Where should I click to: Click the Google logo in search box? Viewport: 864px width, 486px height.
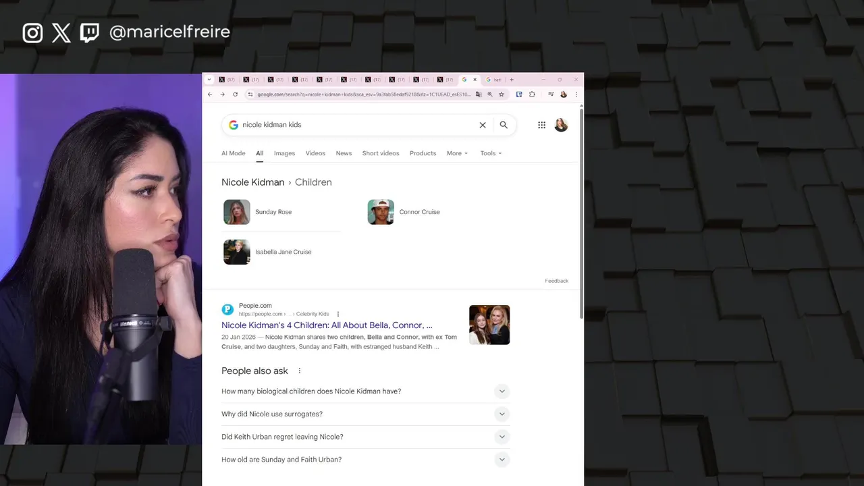(x=233, y=125)
